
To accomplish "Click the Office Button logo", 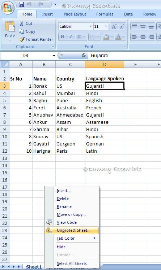I will (8, 7).
